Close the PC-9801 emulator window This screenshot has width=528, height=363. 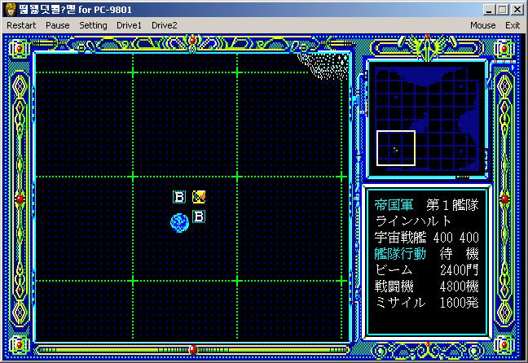pyautogui.click(x=517, y=10)
